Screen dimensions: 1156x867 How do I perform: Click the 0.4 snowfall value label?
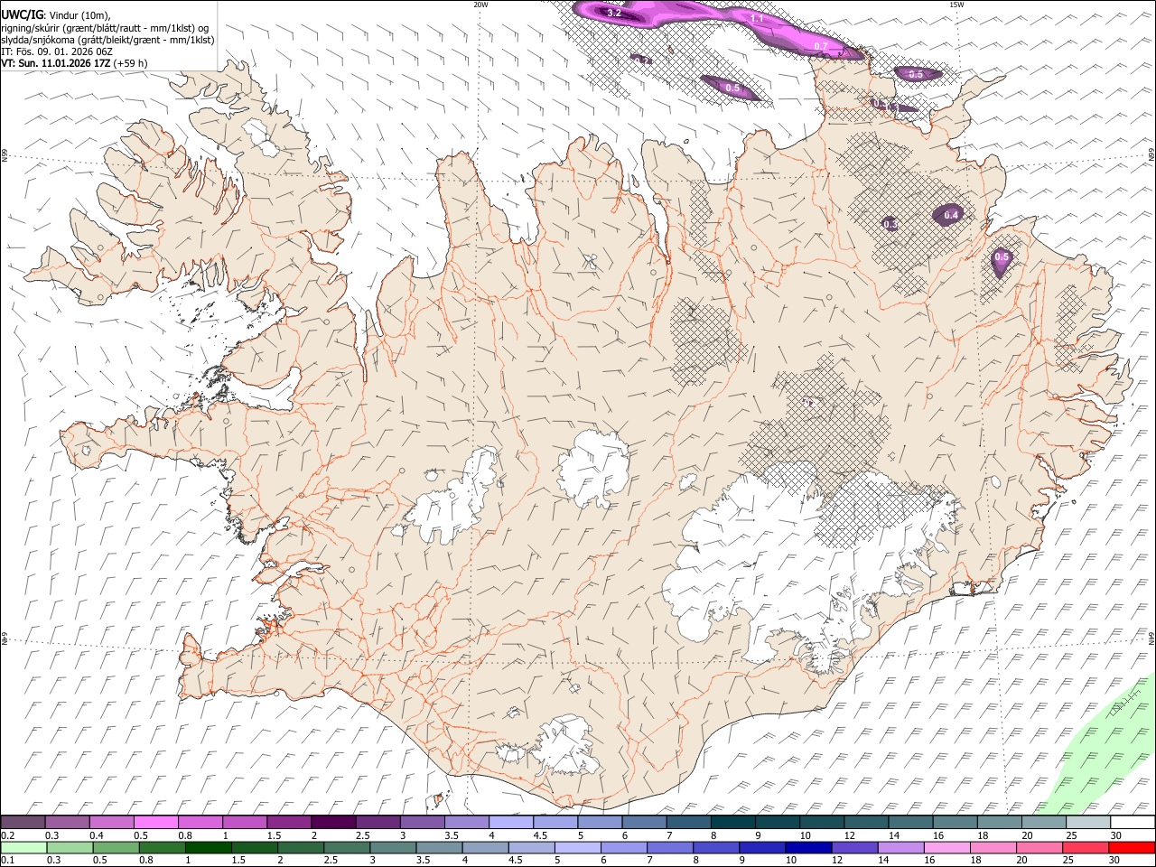tap(951, 215)
